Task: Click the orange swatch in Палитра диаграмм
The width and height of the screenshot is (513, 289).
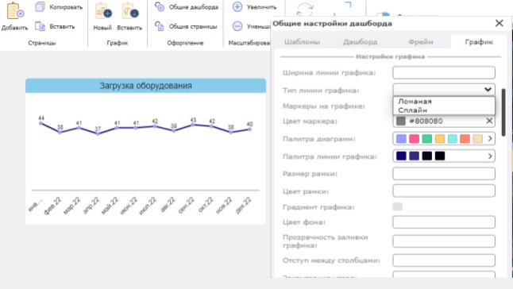Action: [x=440, y=139]
